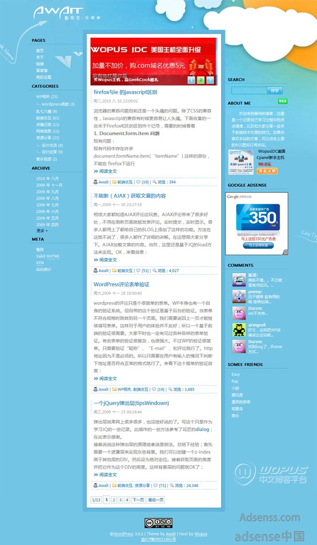Select banner slide button 3
Image resolution: width=317 pixels, height=545 pixels.
(x=210, y=80)
